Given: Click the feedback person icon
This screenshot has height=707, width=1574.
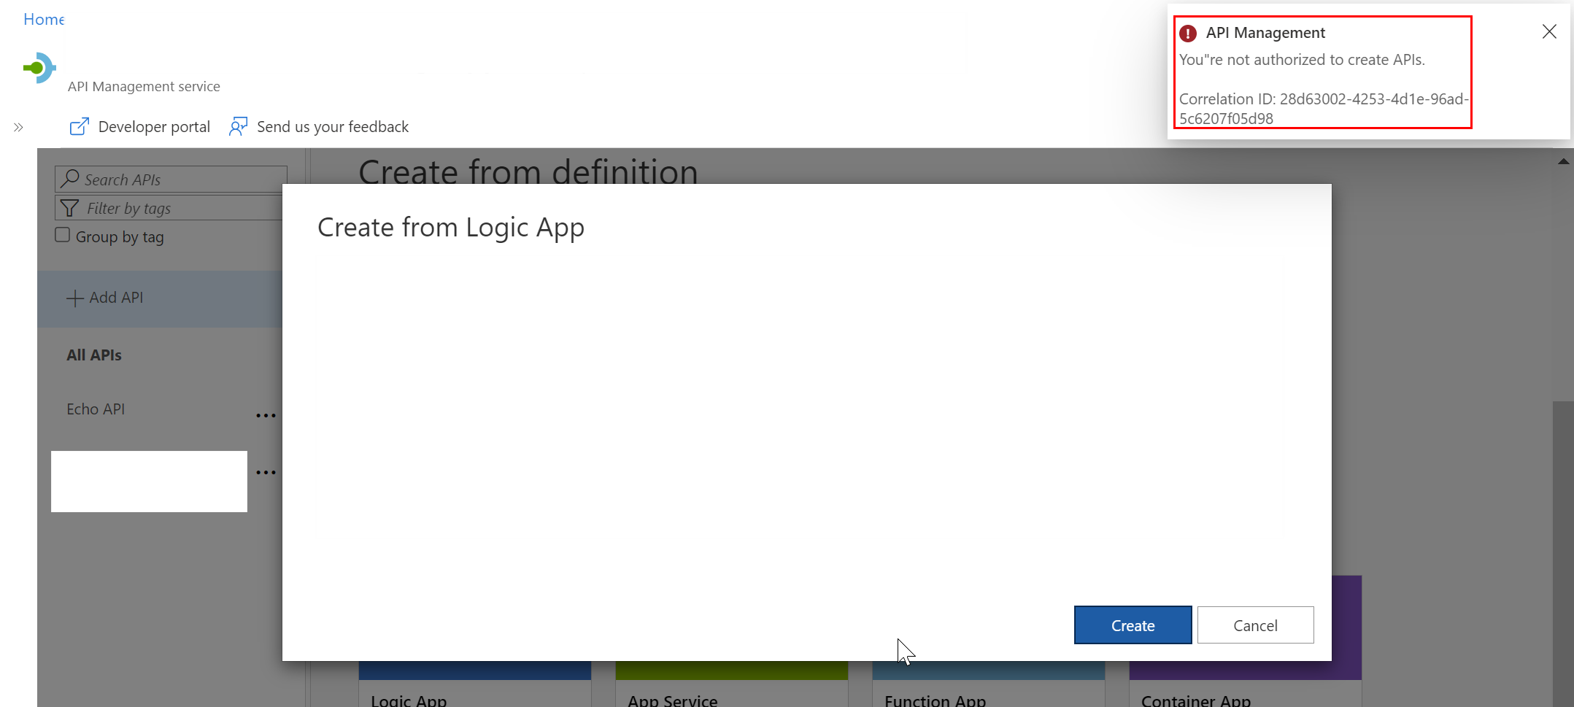Looking at the screenshot, I should point(238,127).
